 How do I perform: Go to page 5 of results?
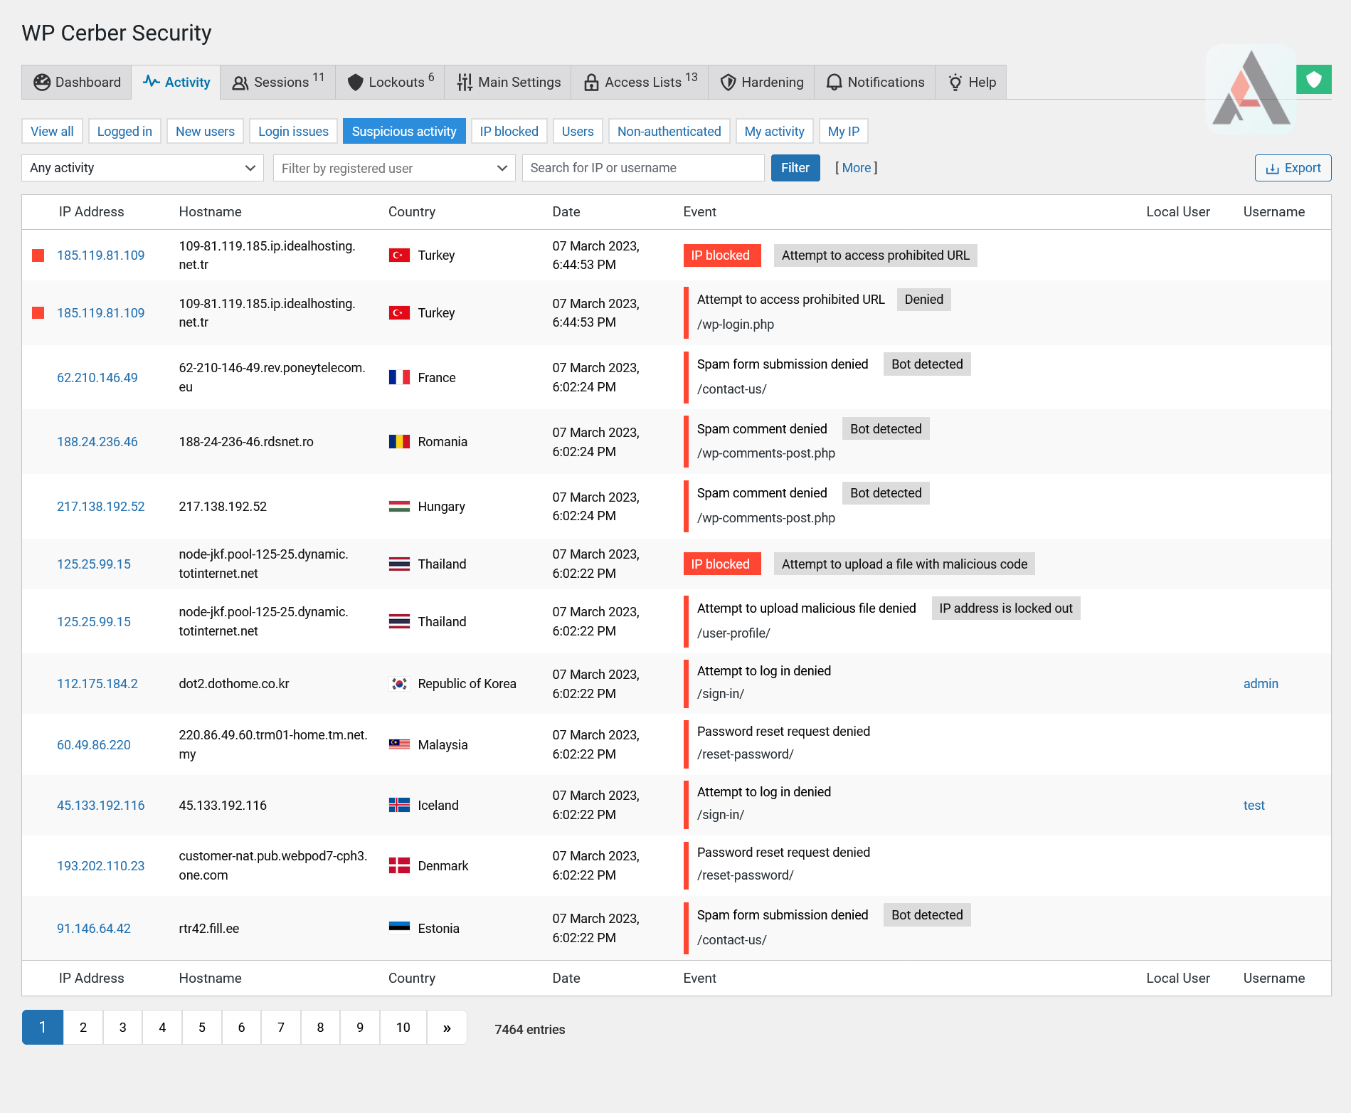click(x=202, y=1028)
